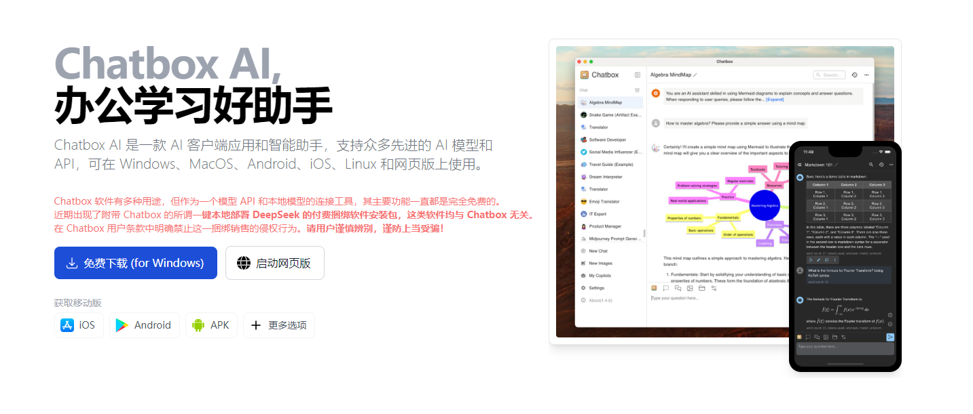Open the Social Media Influencer chat
The width and height of the screenshot is (973, 414).
click(x=610, y=152)
